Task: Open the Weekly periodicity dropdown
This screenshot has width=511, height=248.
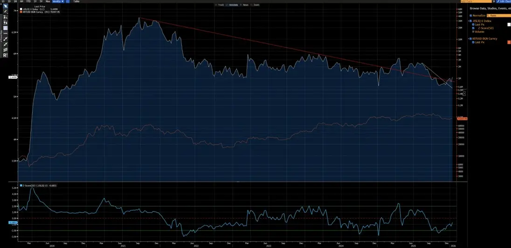Action: coord(58,1)
